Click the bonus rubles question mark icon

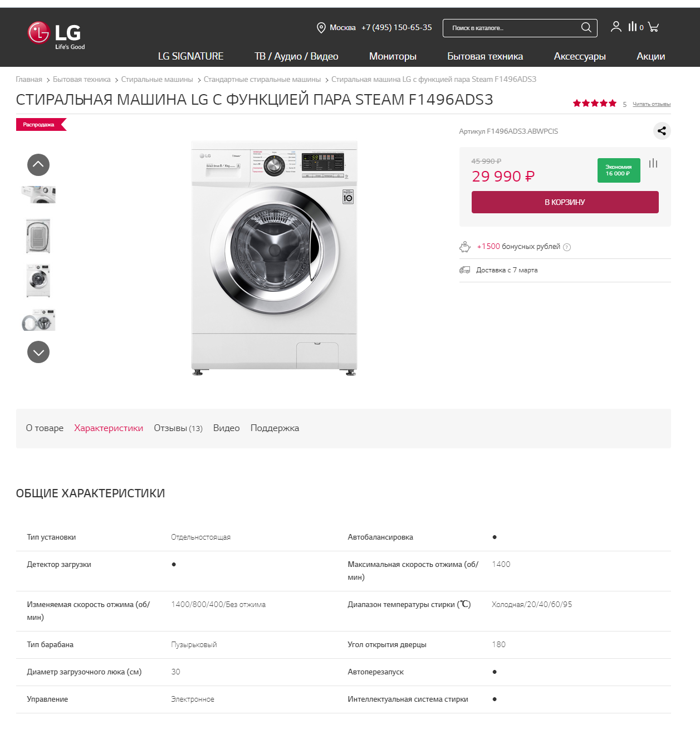coord(567,247)
